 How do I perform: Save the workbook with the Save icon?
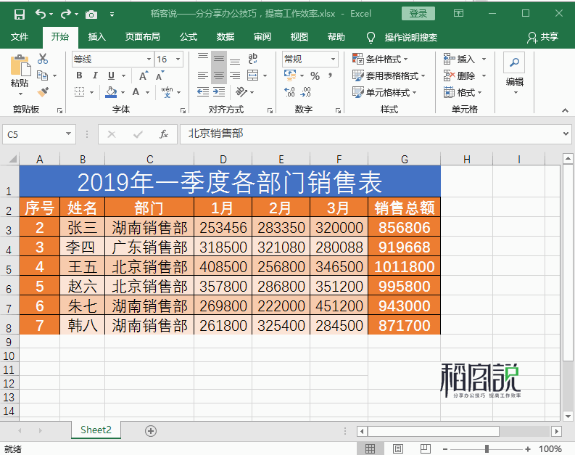[x=19, y=15]
